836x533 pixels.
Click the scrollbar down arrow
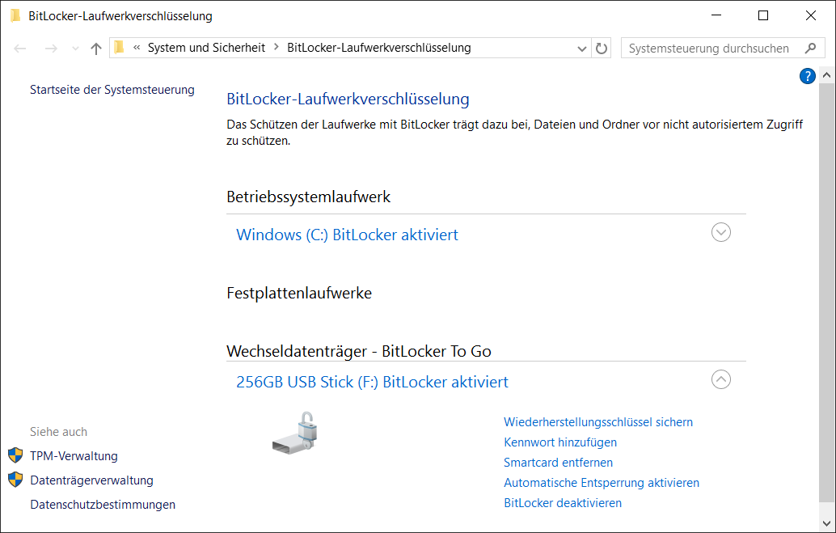(826, 524)
